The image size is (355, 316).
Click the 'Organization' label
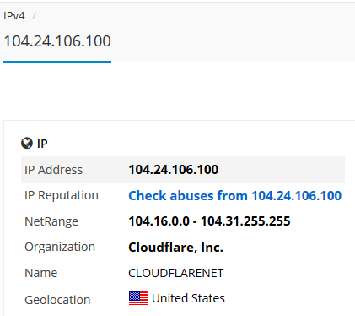pyautogui.click(x=60, y=247)
